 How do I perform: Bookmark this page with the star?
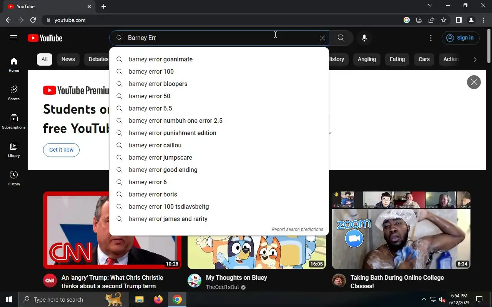[444, 20]
